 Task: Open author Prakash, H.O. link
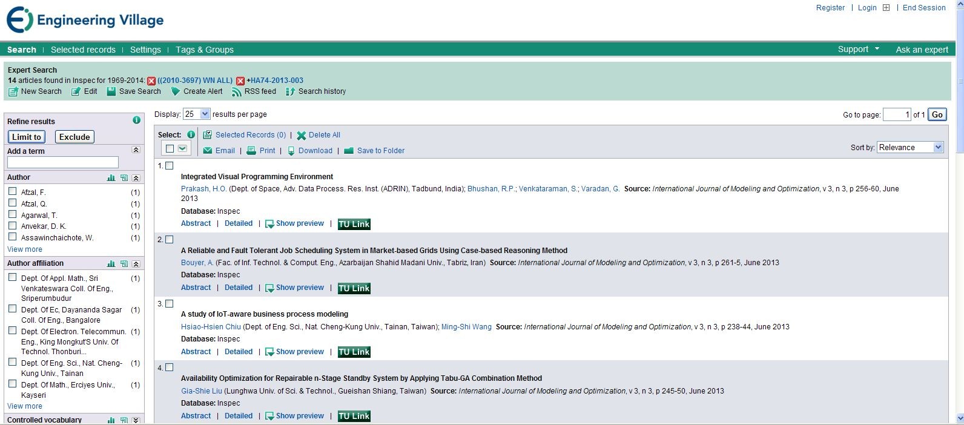[x=203, y=189]
